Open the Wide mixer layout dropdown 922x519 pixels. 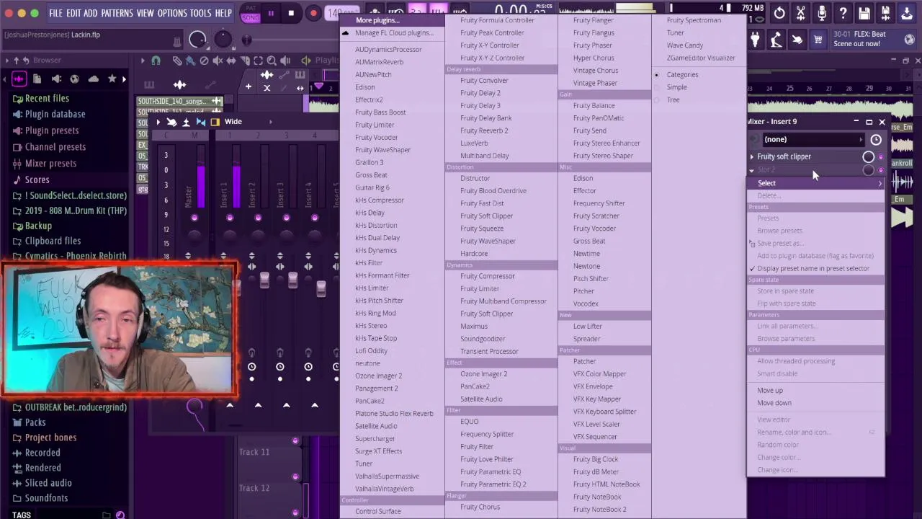(x=249, y=122)
